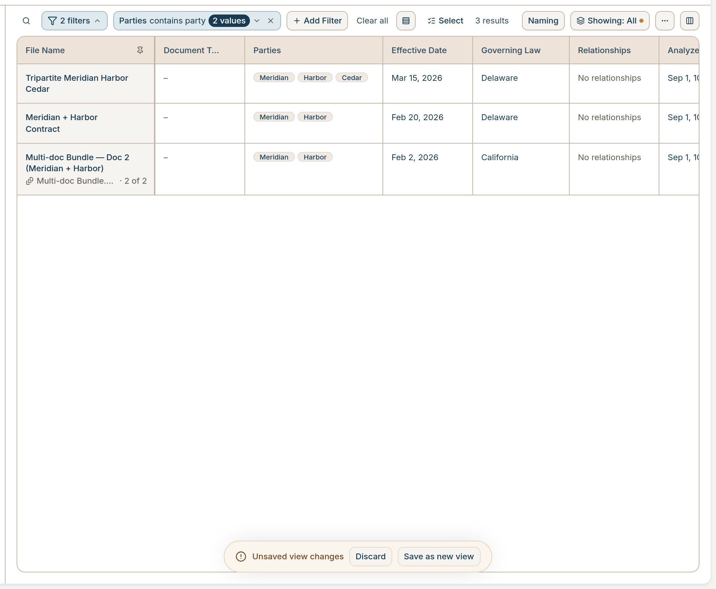This screenshot has height=589, width=716.
Task: Click the 2 values badge
Action: tap(229, 21)
